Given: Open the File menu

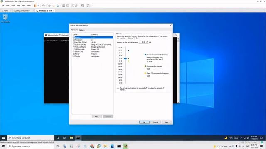Looking at the screenshot, I should point(3,5).
